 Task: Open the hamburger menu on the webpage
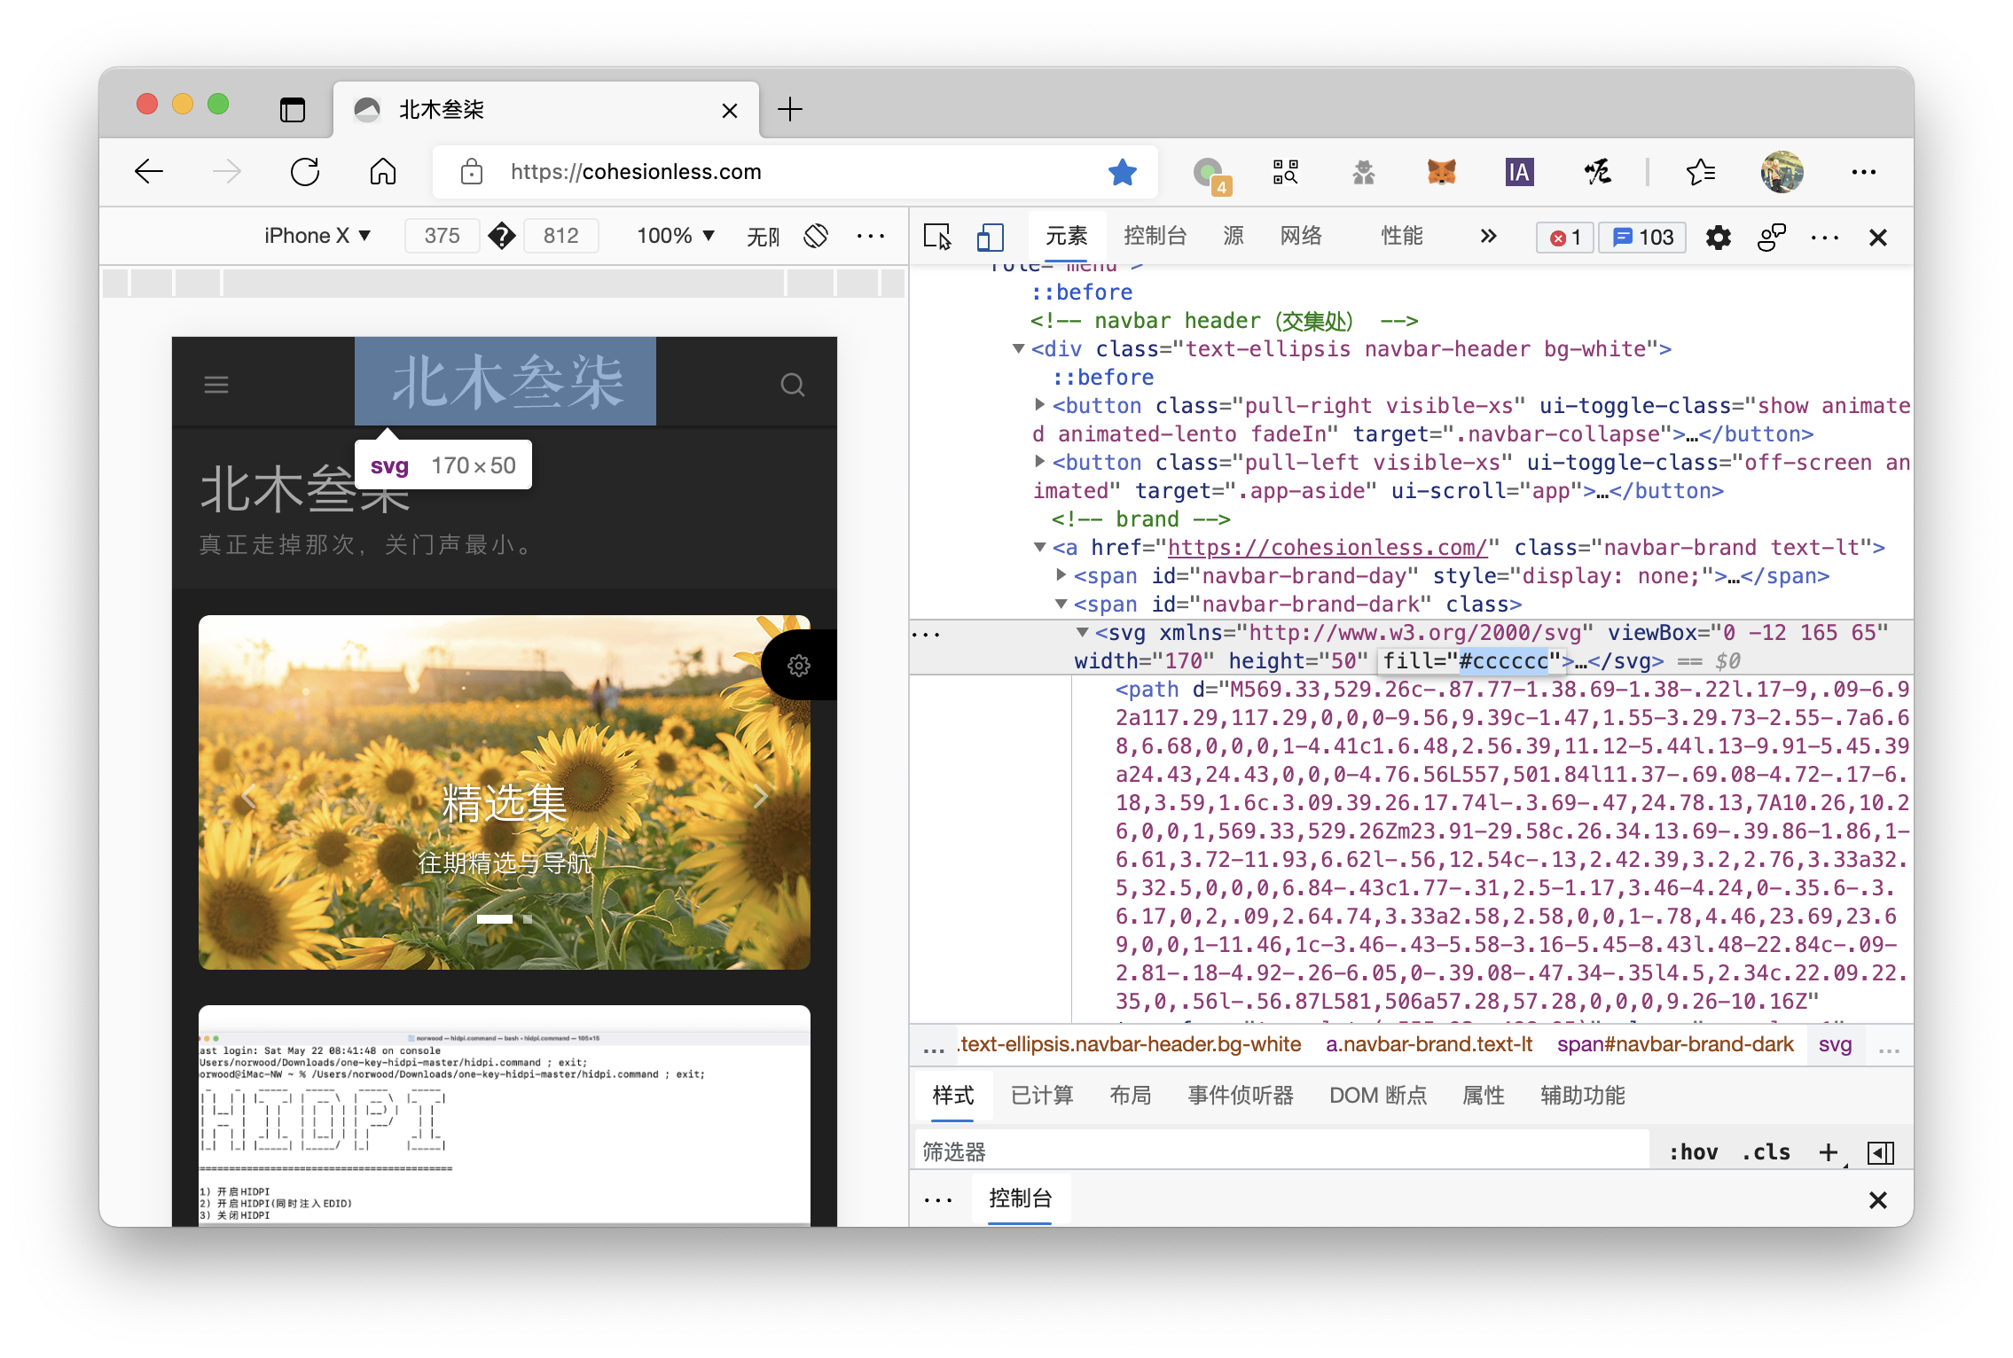pos(216,385)
